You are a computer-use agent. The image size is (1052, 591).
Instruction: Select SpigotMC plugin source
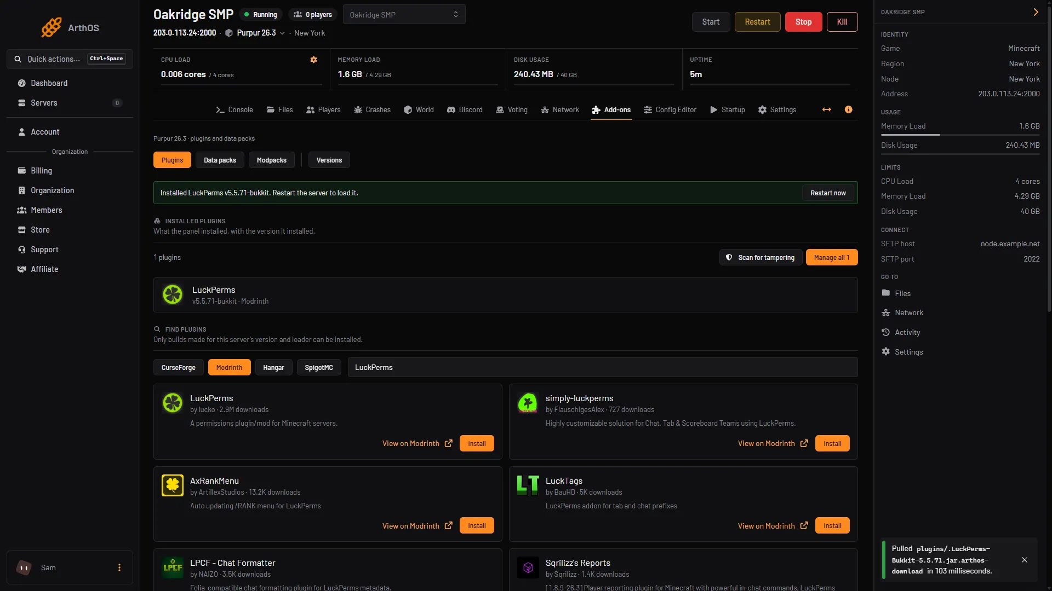coord(319,367)
